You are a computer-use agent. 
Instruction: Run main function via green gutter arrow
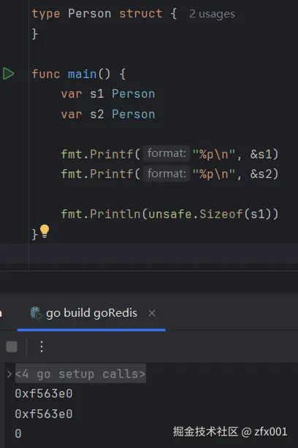9,74
